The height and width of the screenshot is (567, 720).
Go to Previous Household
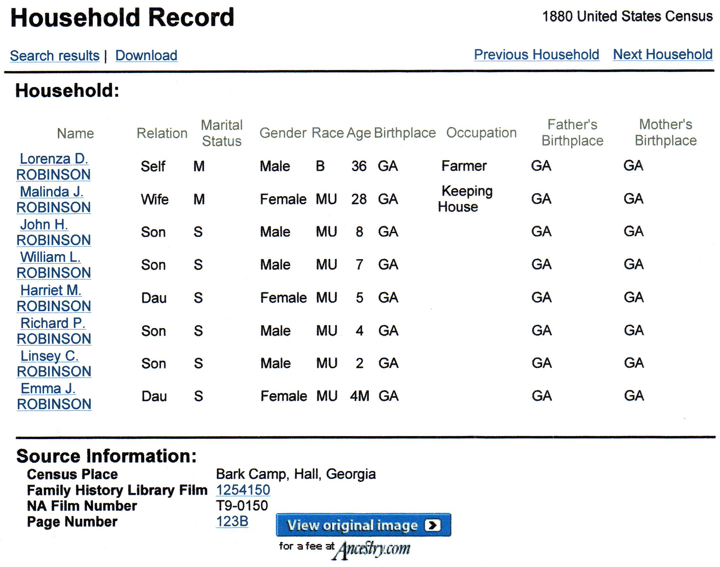(x=536, y=54)
